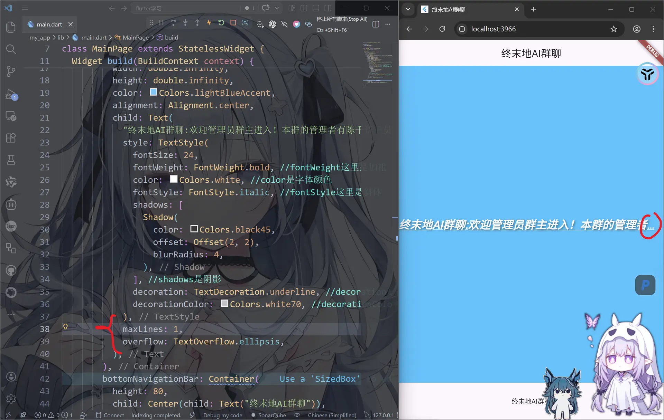Click the SonarQube status bar item
The height and width of the screenshot is (420, 664).
pyautogui.click(x=268, y=415)
